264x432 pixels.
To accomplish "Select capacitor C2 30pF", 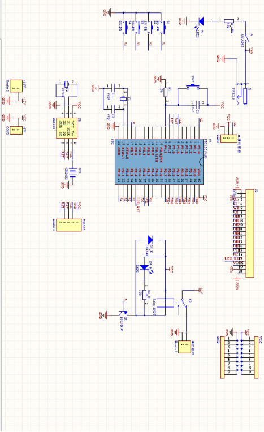I will (113, 109).
